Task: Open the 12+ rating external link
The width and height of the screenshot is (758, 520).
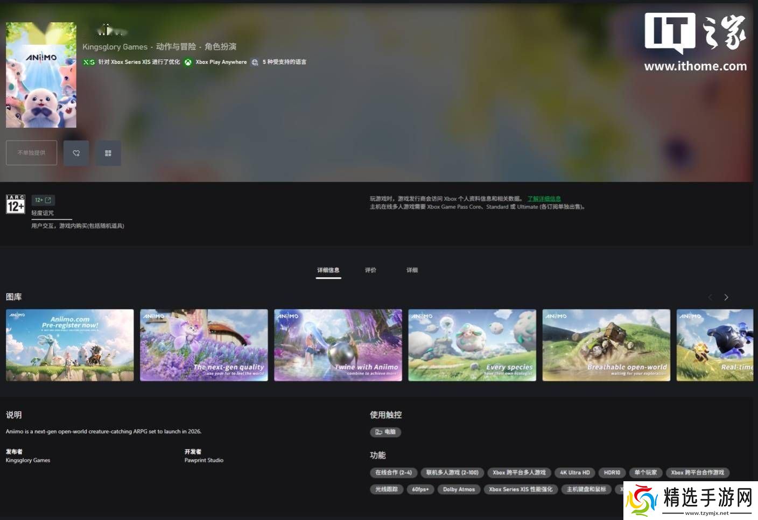Action: 43,200
